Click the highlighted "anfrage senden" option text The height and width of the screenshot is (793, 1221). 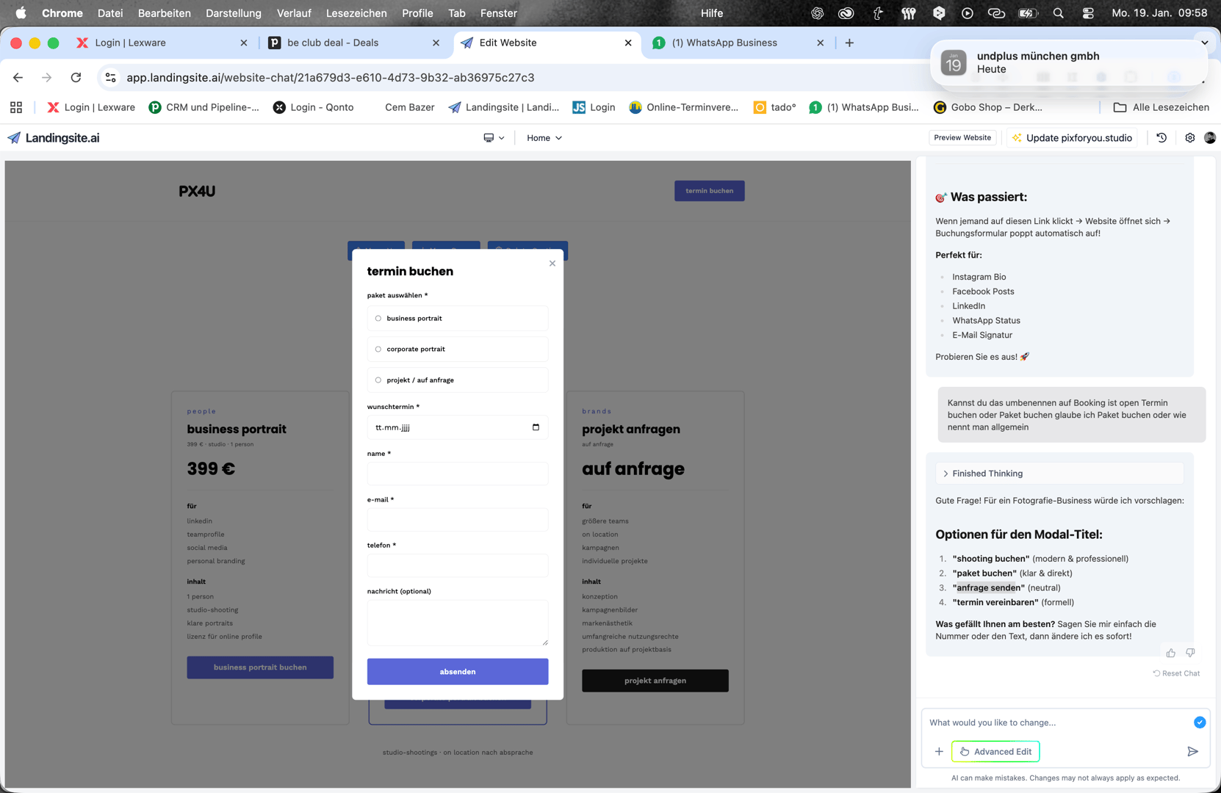pyautogui.click(x=988, y=587)
